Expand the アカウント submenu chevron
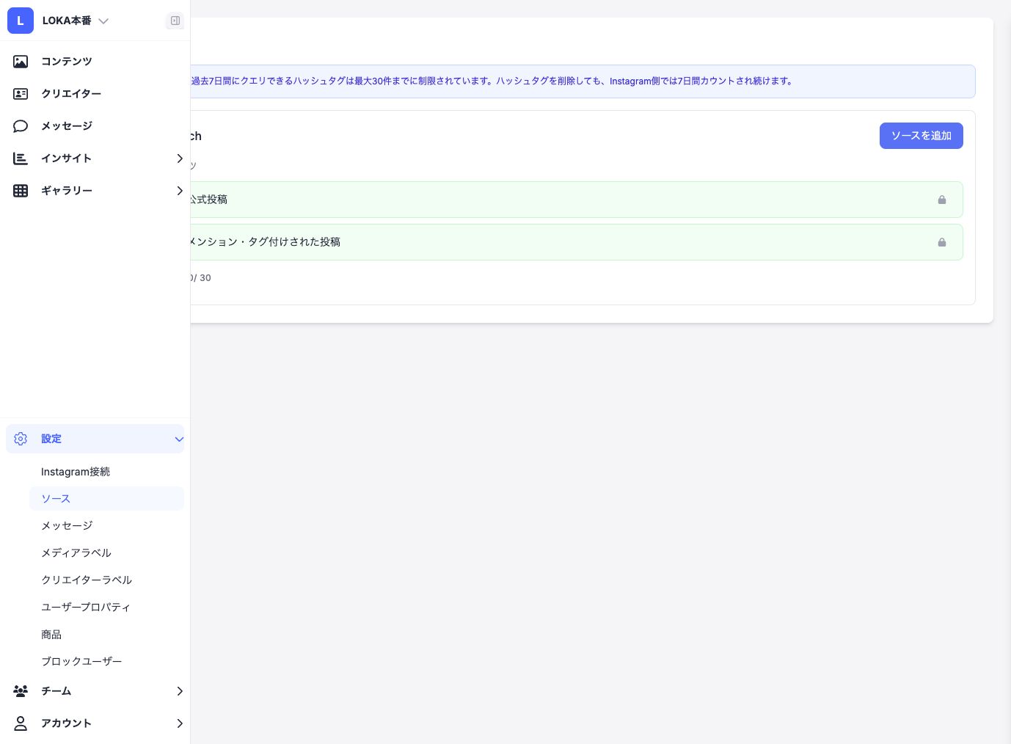This screenshot has height=744, width=1011. (x=180, y=723)
